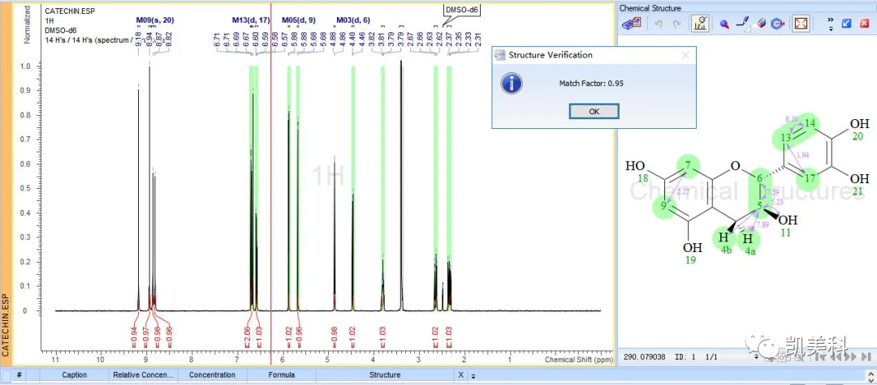Select the Concentration column header
Screen dimensions: 877x385
213,375
